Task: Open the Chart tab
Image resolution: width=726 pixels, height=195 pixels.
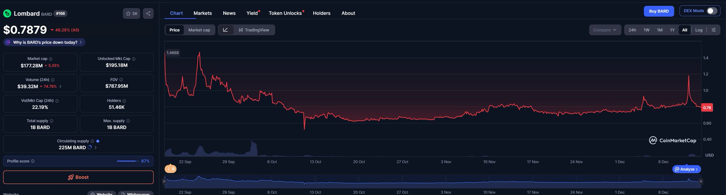Action: (x=176, y=13)
